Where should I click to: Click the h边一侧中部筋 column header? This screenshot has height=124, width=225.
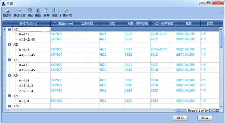[163, 23]
